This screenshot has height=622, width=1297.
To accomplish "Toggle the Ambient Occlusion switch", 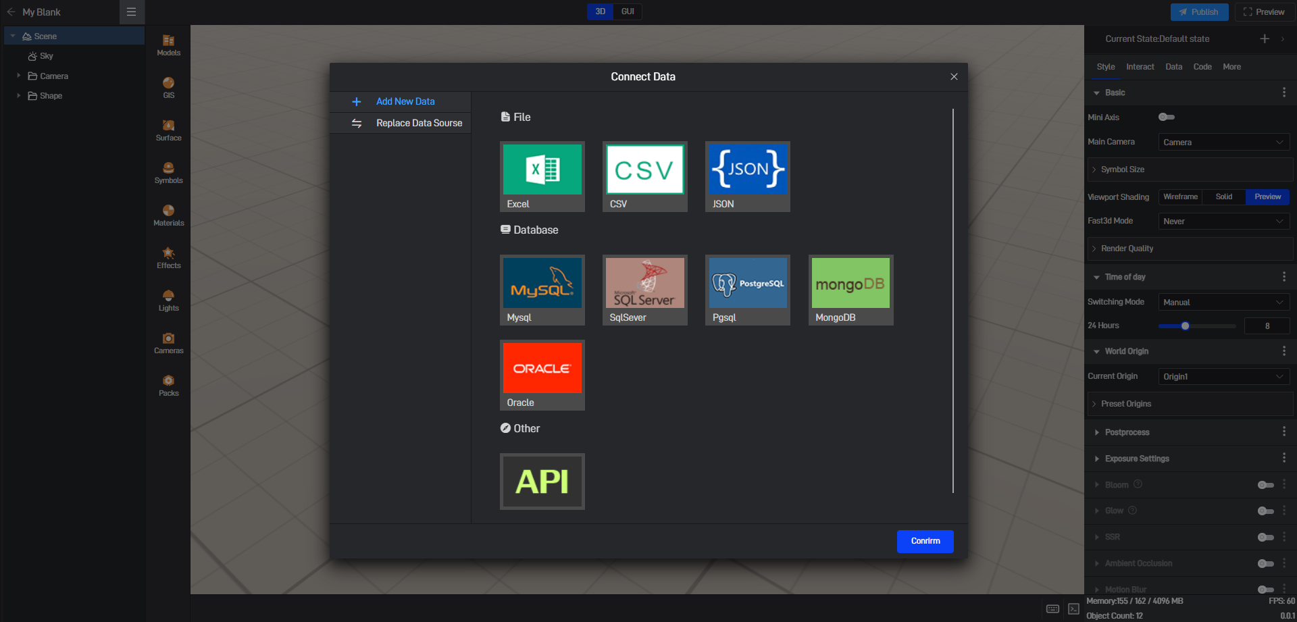I will tap(1266, 563).
